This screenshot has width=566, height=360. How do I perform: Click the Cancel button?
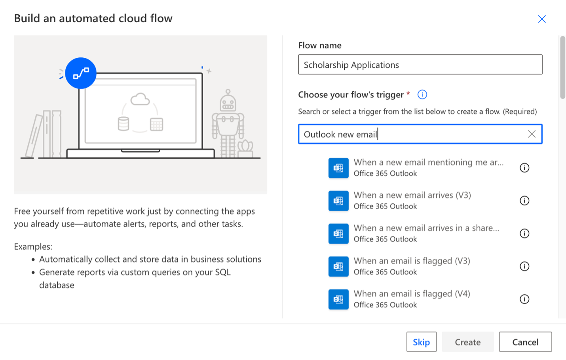[x=525, y=342]
